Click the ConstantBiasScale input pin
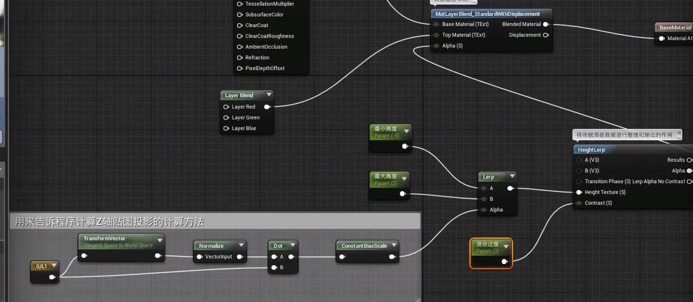 coord(342,257)
